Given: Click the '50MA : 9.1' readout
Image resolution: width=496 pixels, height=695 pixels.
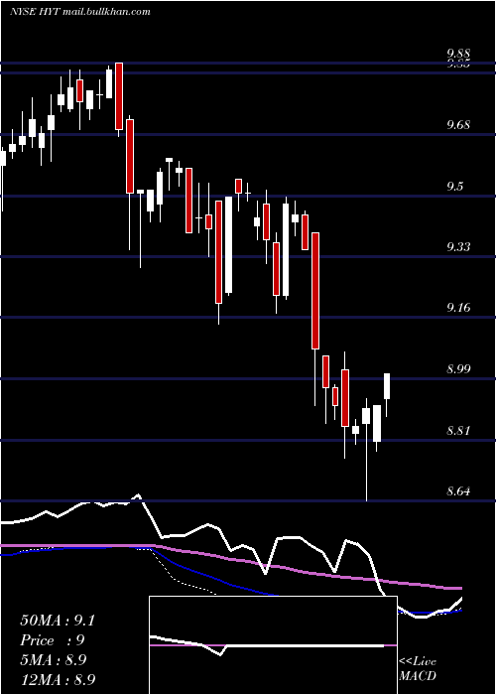Looking at the screenshot, I should 58,621.
